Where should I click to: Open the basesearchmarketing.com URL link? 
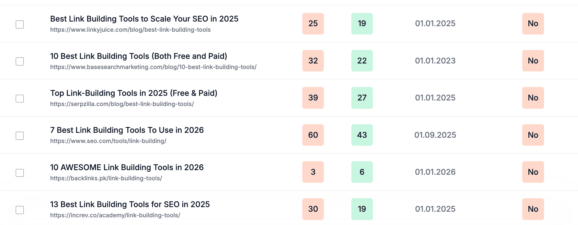tap(153, 67)
